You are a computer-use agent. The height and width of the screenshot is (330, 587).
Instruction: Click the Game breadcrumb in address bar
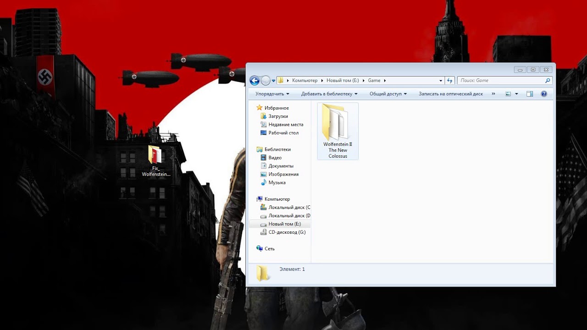[374, 80]
